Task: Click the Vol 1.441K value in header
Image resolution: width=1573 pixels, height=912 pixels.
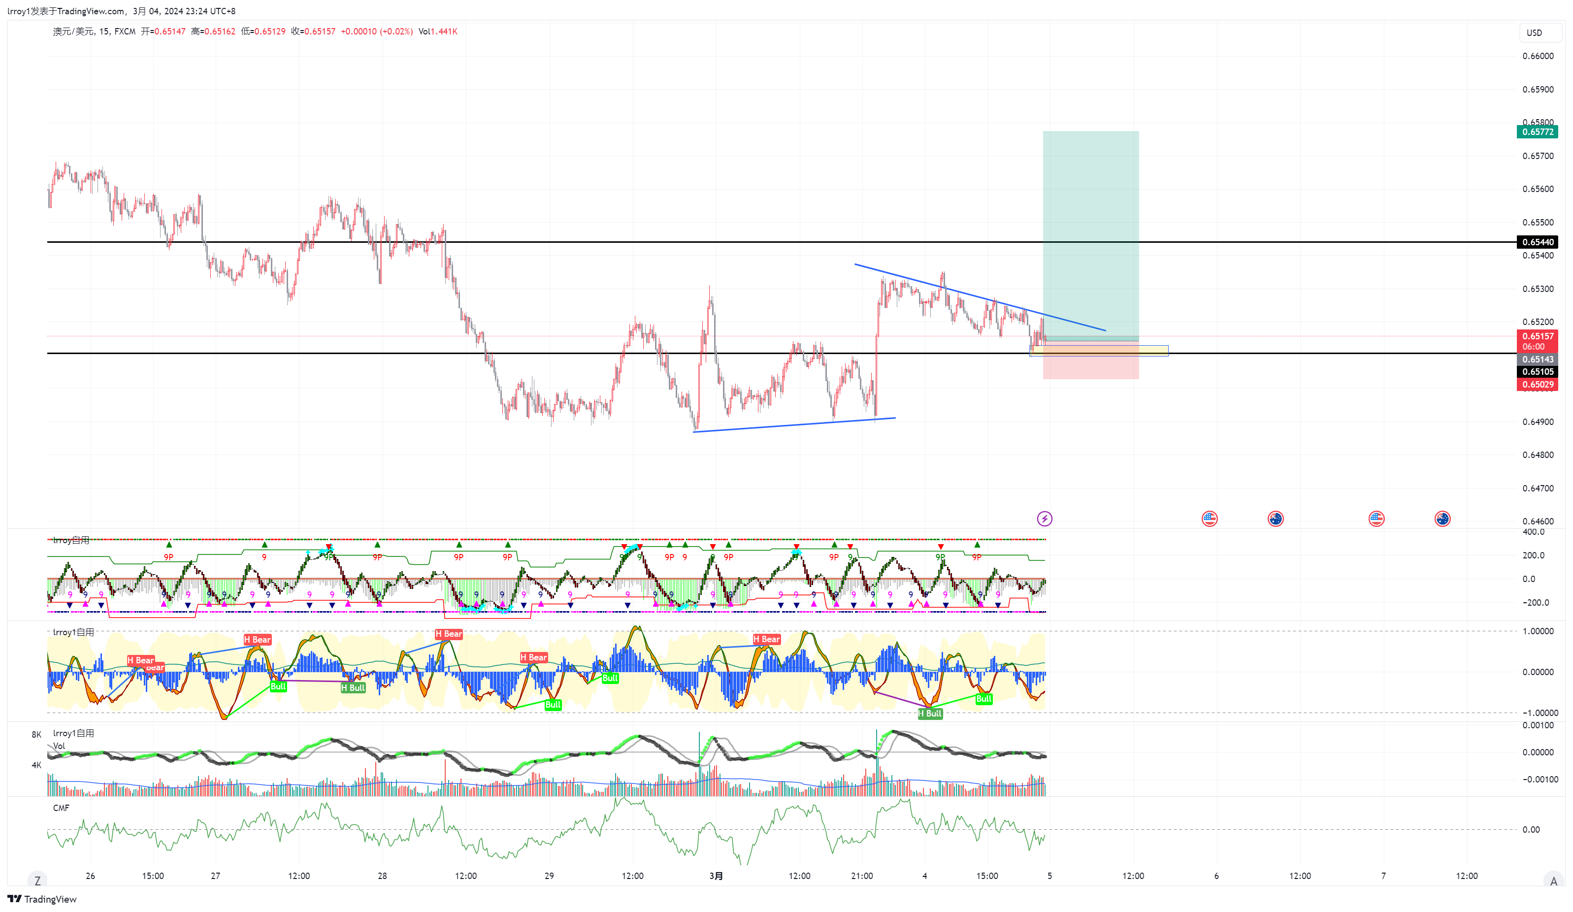Action: click(x=437, y=31)
